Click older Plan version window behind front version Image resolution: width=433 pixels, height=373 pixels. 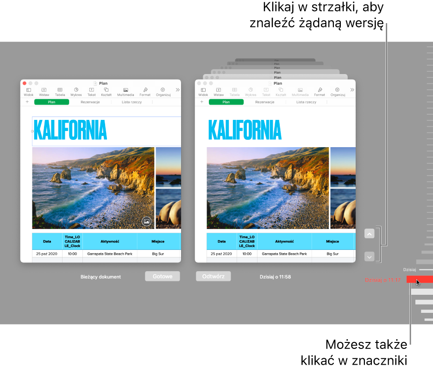tap(275, 77)
